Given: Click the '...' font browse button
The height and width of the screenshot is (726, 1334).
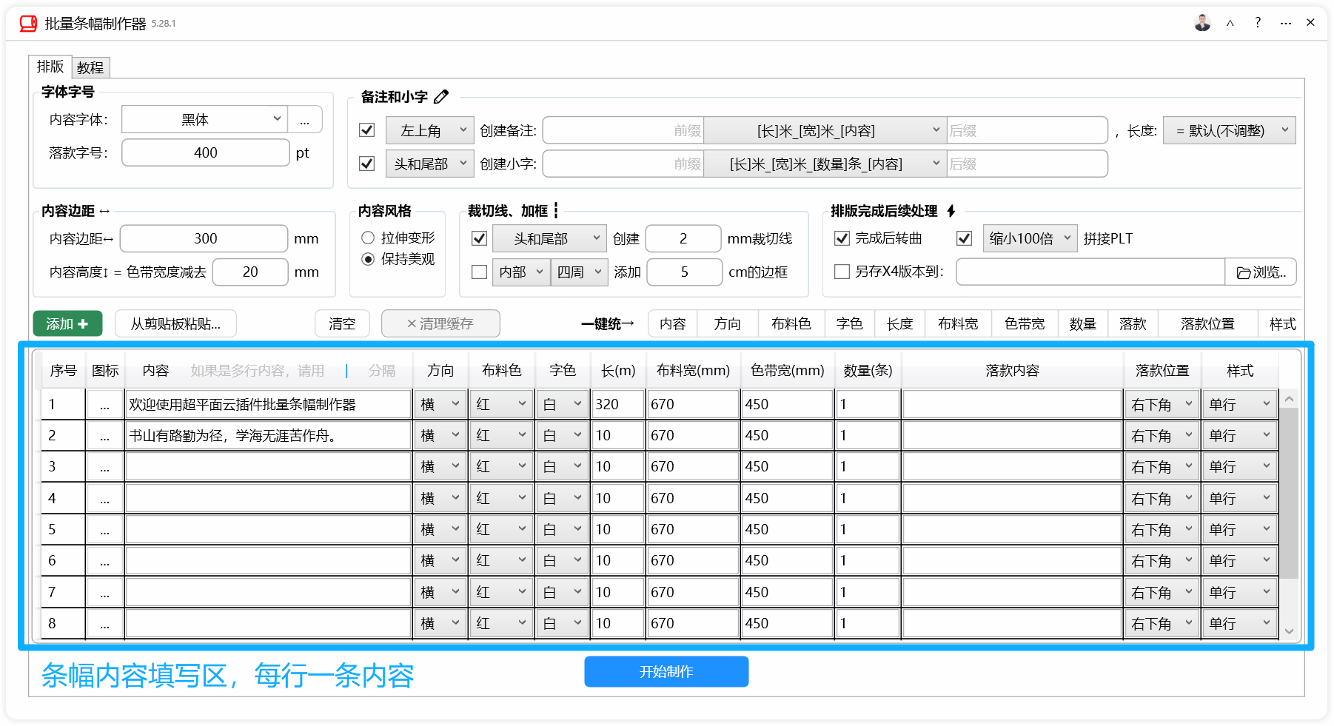Looking at the screenshot, I should [305, 120].
